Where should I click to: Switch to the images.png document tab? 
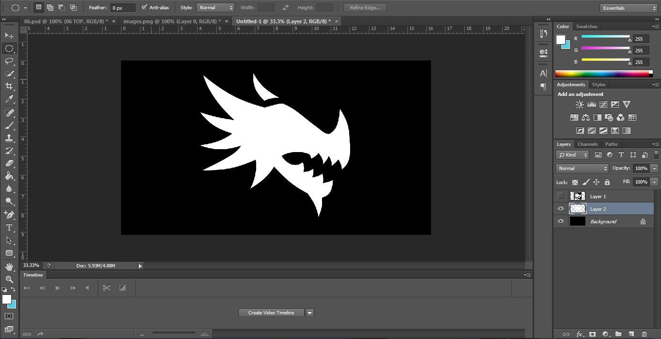click(171, 21)
